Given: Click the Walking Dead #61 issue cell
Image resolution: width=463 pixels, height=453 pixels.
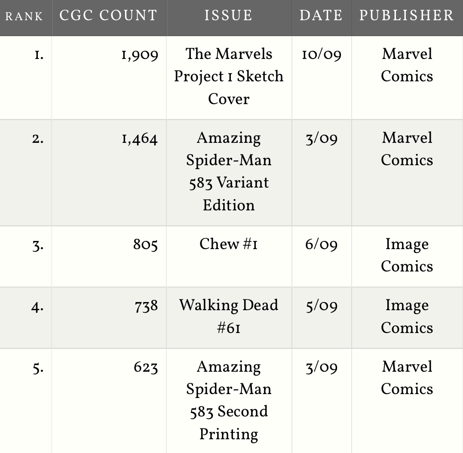Looking at the screenshot, I should click(229, 316).
